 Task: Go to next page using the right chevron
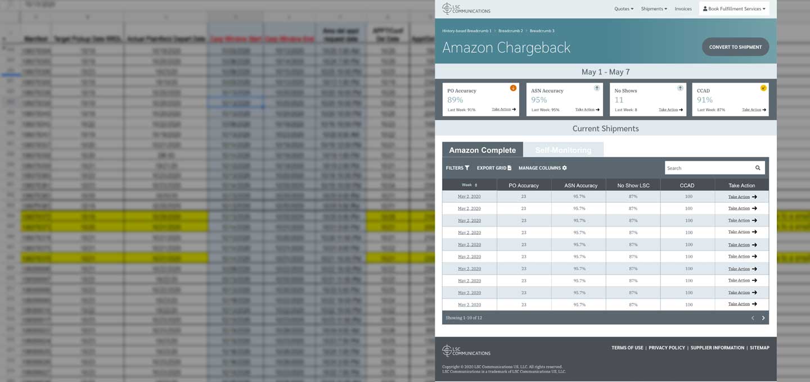(x=763, y=317)
